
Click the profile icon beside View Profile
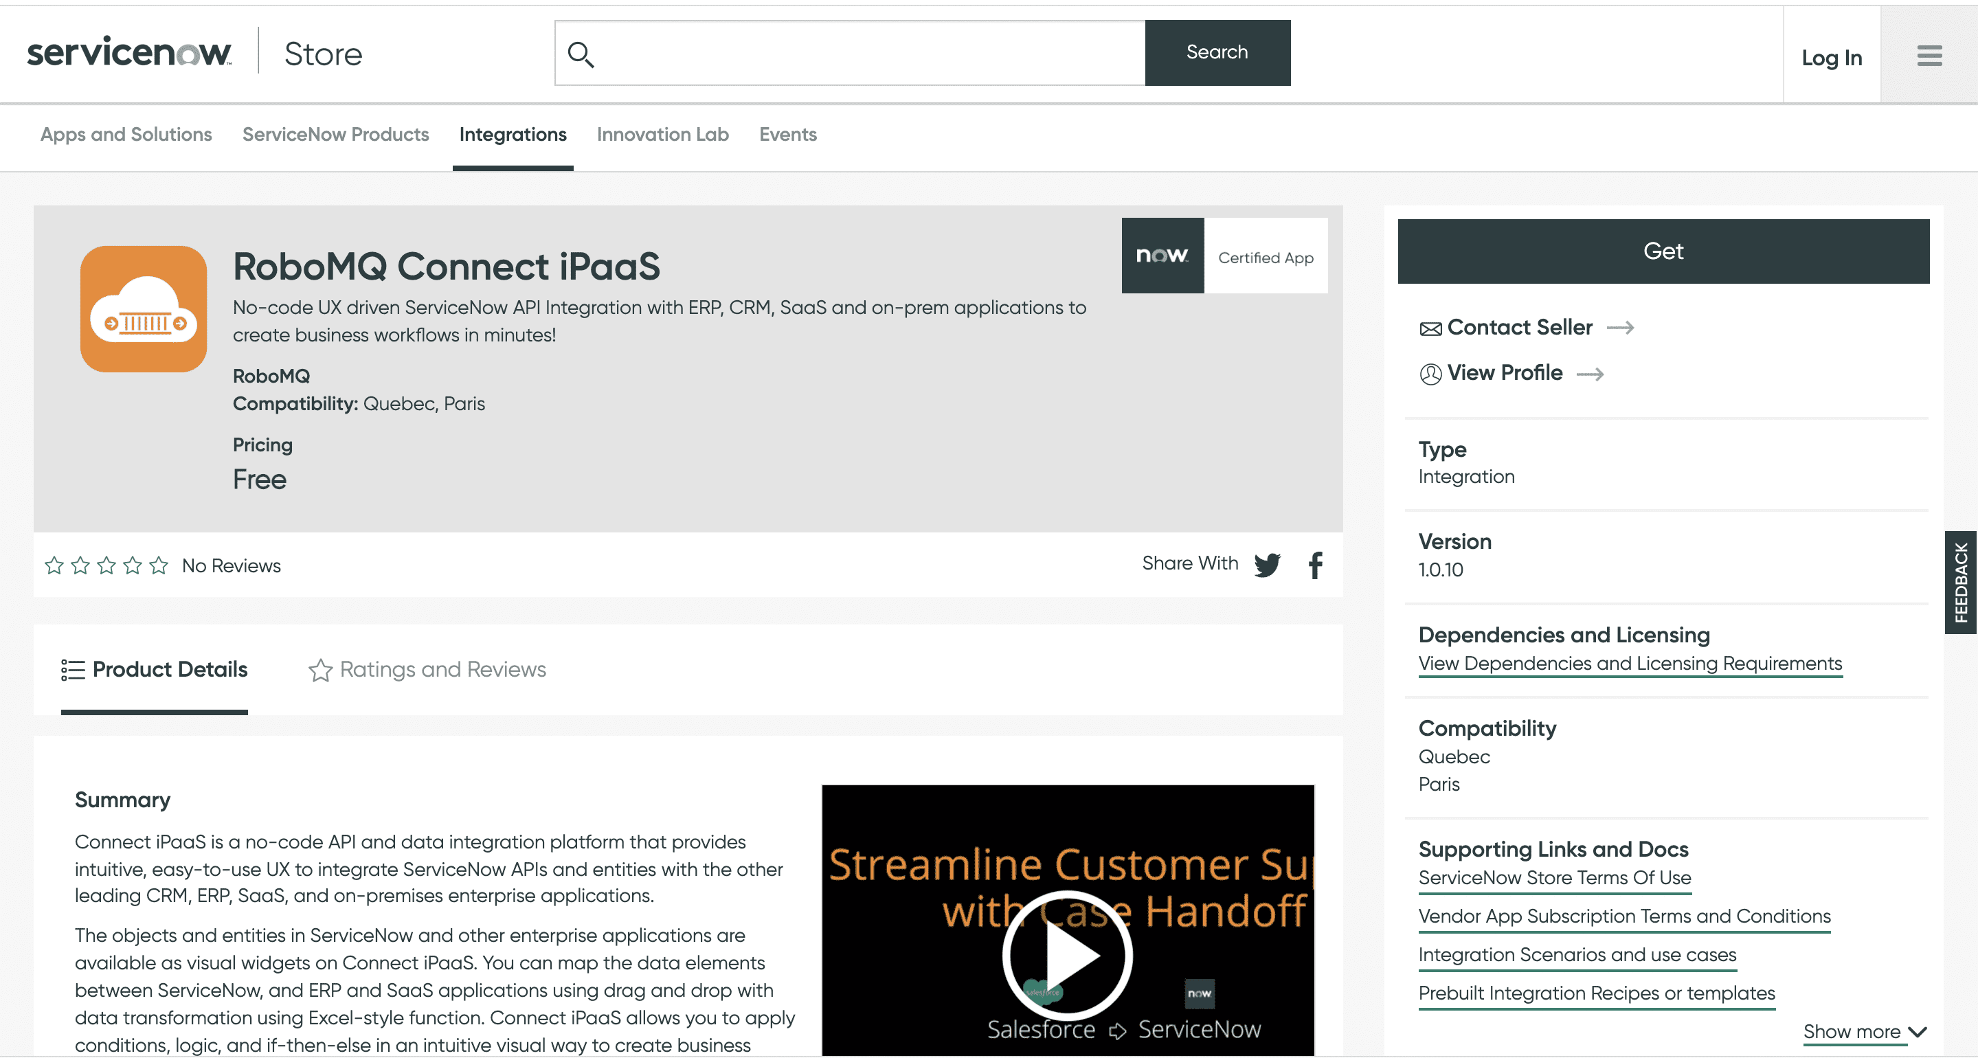(1430, 374)
